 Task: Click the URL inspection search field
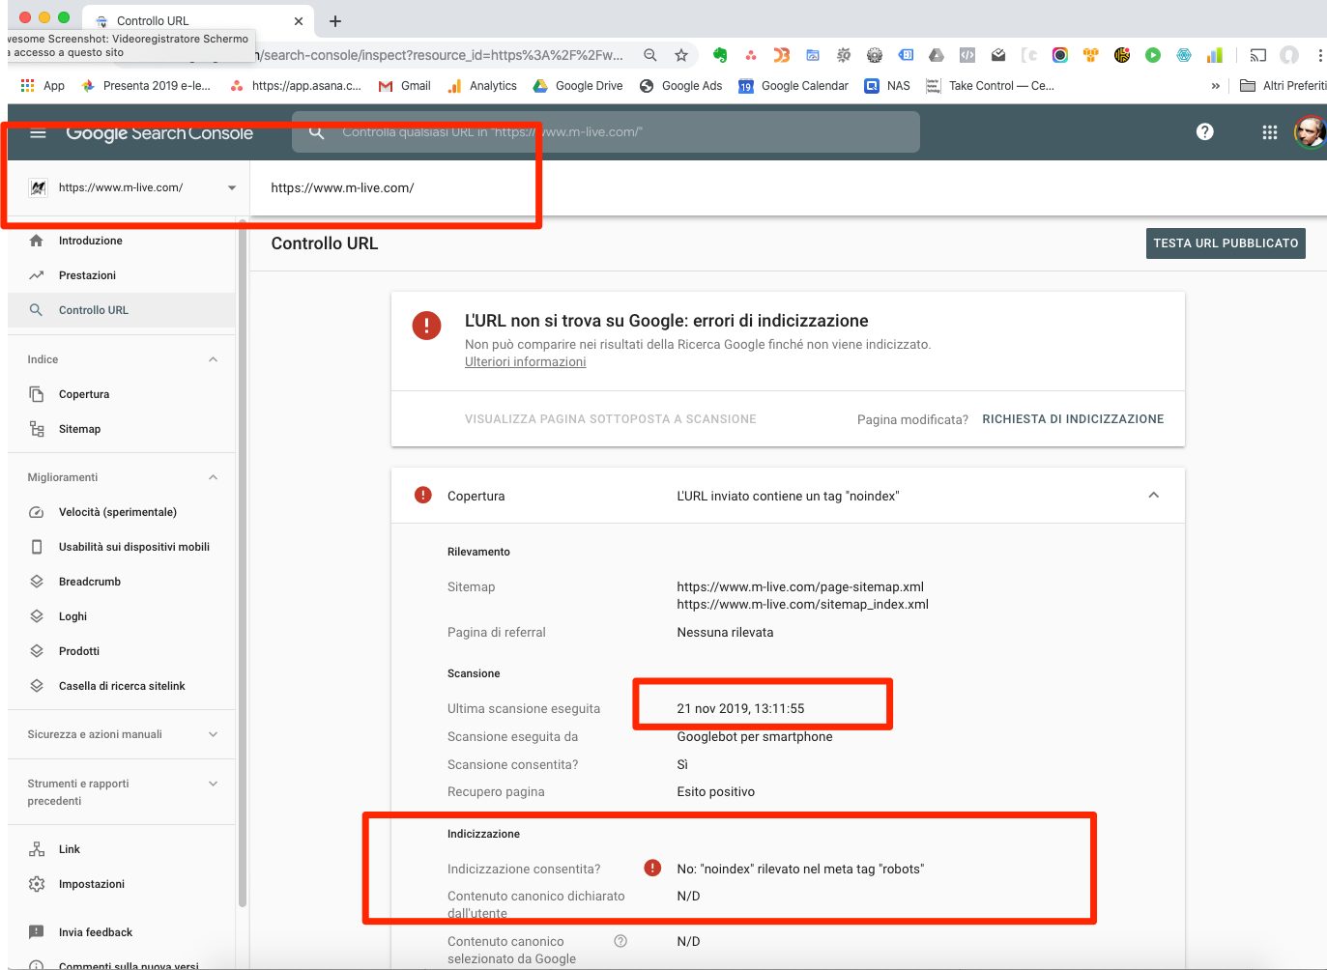point(606,132)
